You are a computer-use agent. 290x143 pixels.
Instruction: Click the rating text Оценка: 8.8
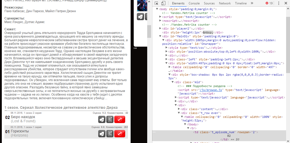[98, 127]
